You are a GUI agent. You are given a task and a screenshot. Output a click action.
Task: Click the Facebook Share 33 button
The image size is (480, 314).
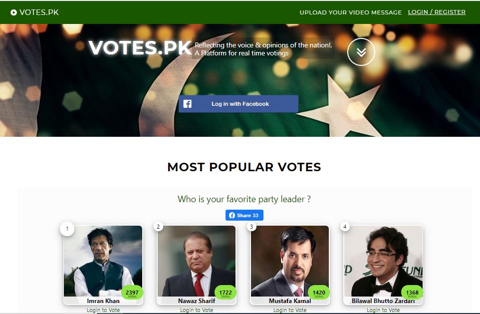pyautogui.click(x=244, y=215)
